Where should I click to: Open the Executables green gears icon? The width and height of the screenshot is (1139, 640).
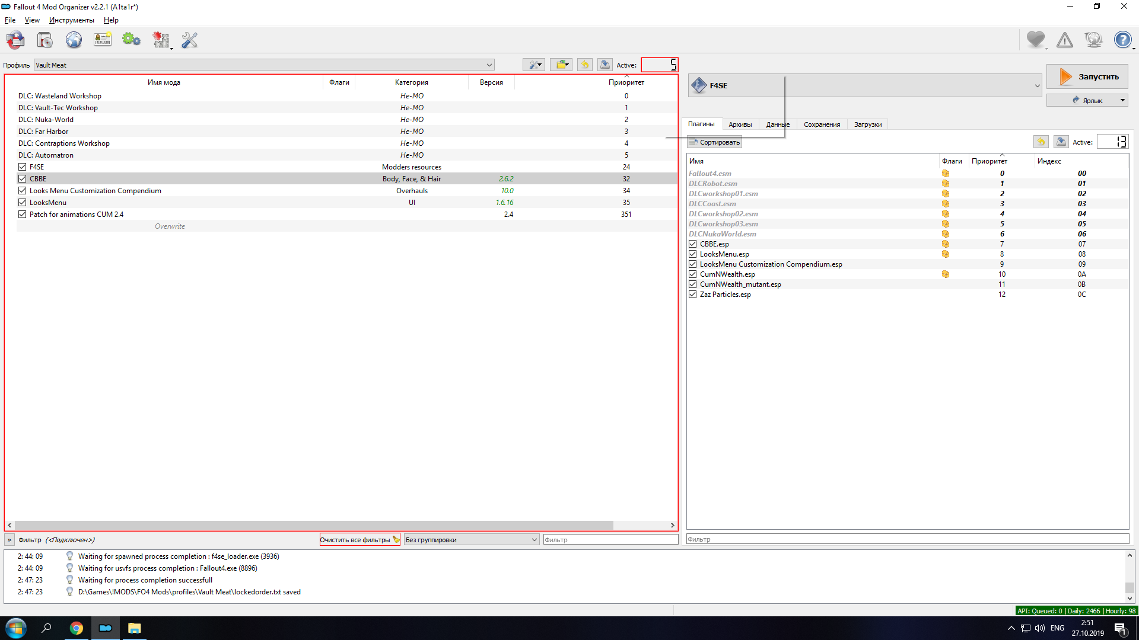click(x=131, y=40)
